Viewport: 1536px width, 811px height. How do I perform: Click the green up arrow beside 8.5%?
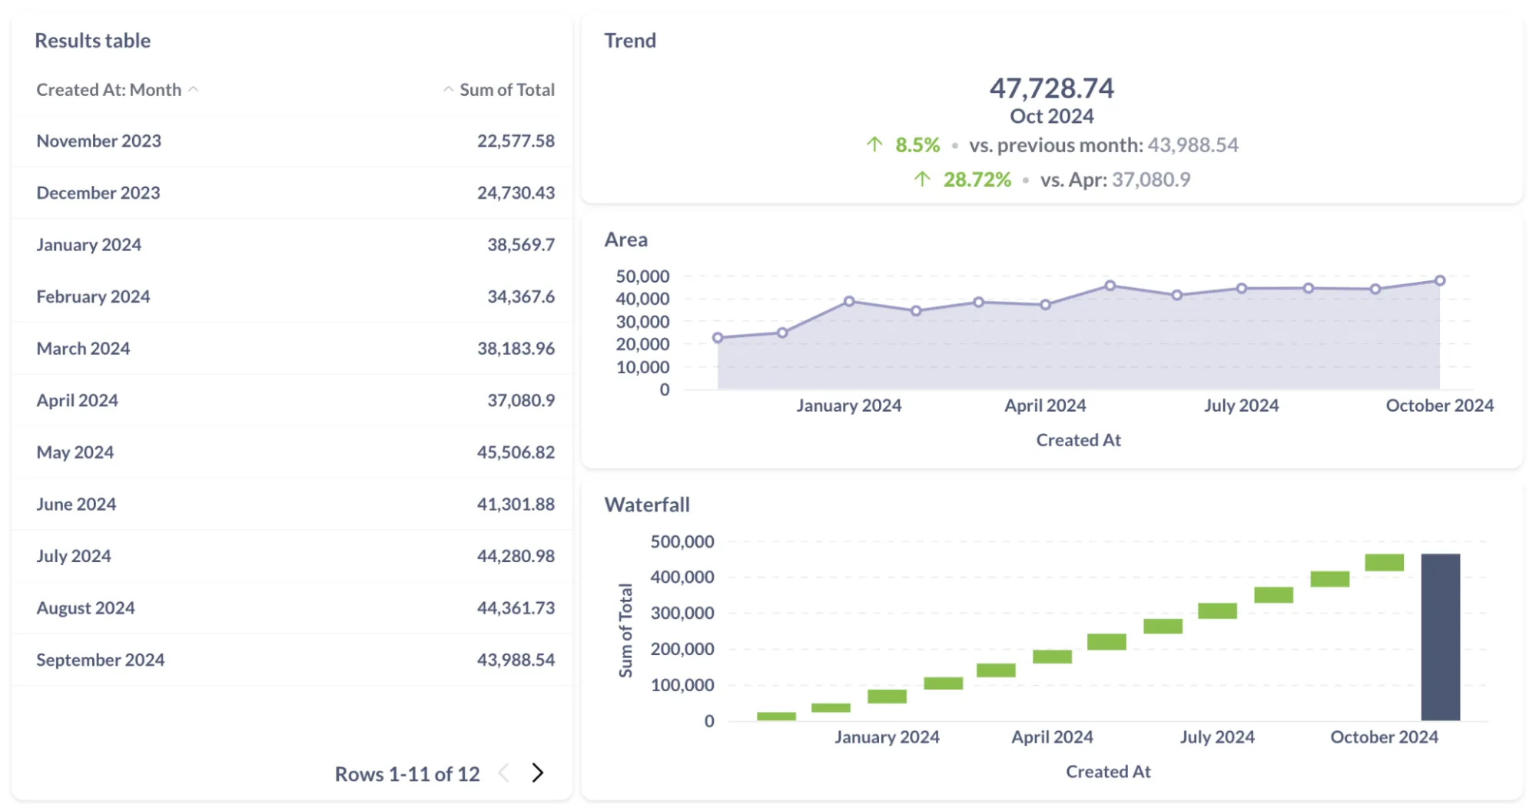[x=874, y=144]
